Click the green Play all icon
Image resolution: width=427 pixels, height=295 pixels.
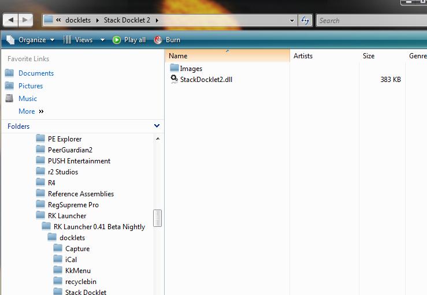point(117,40)
